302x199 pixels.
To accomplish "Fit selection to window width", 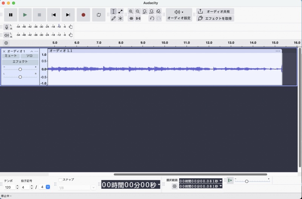I will click(145, 12).
